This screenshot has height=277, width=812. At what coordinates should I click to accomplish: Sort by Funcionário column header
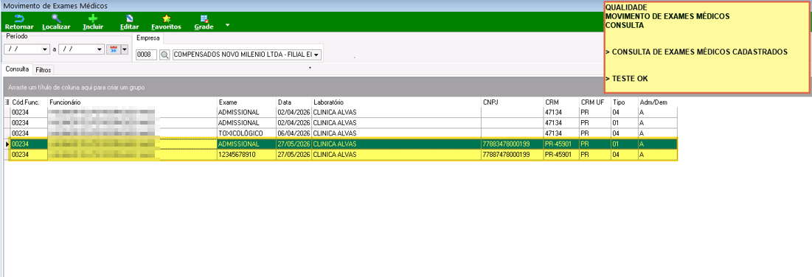tap(132, 102)
